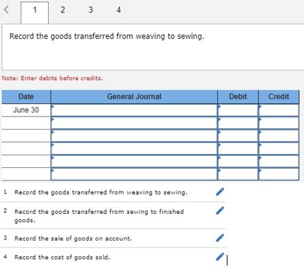Open journal entry tab 1

pyautogui.click(x=35, y=13)
